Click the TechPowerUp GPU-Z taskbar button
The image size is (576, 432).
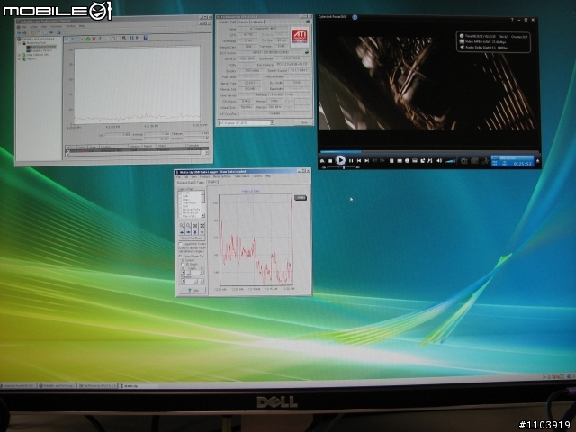(98, 386)
